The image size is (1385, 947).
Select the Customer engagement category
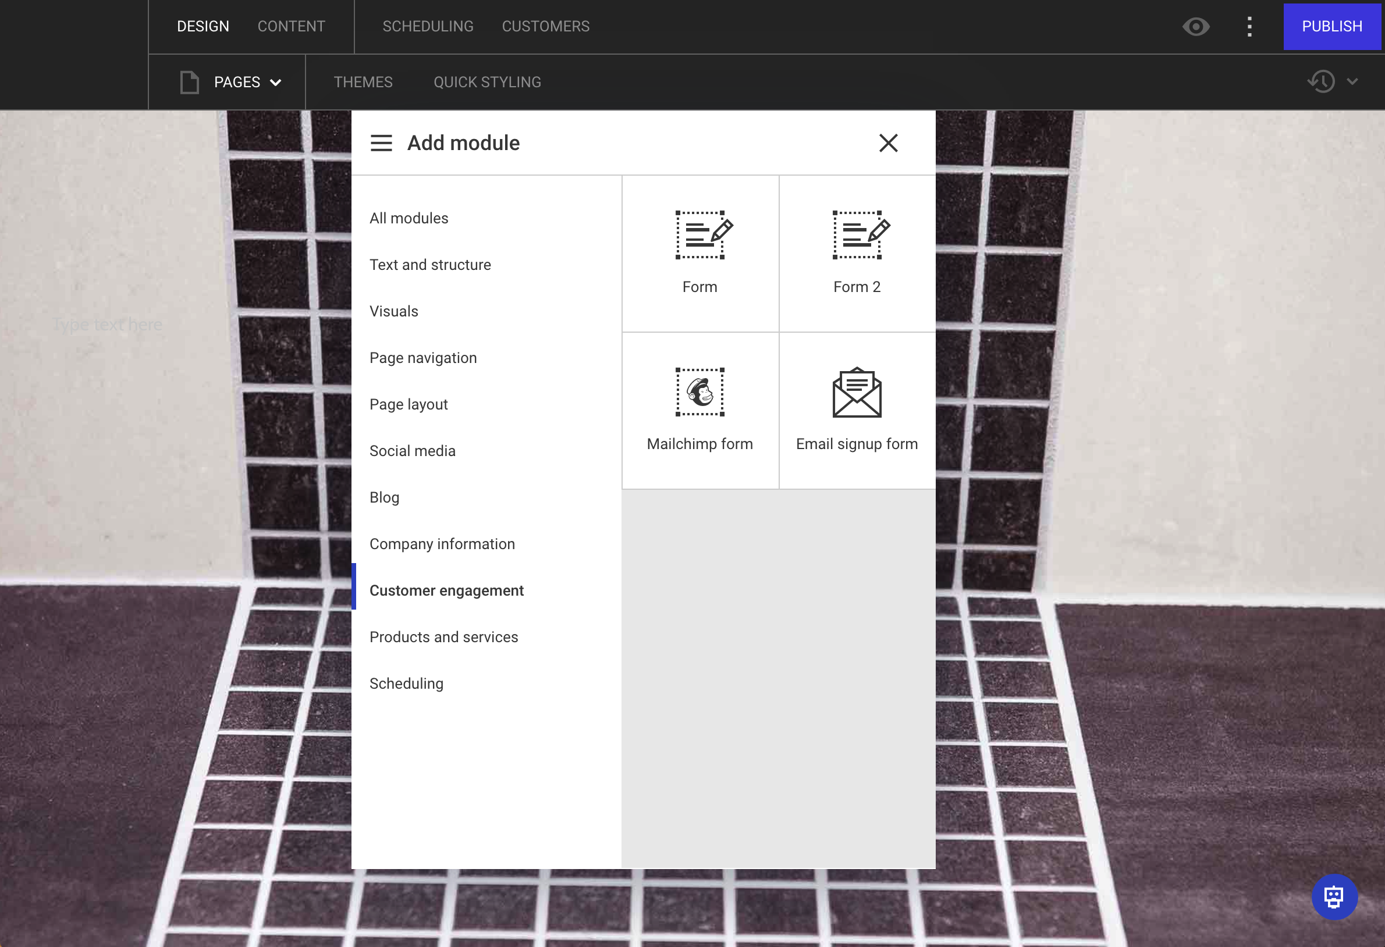click(x=447, y=590)
